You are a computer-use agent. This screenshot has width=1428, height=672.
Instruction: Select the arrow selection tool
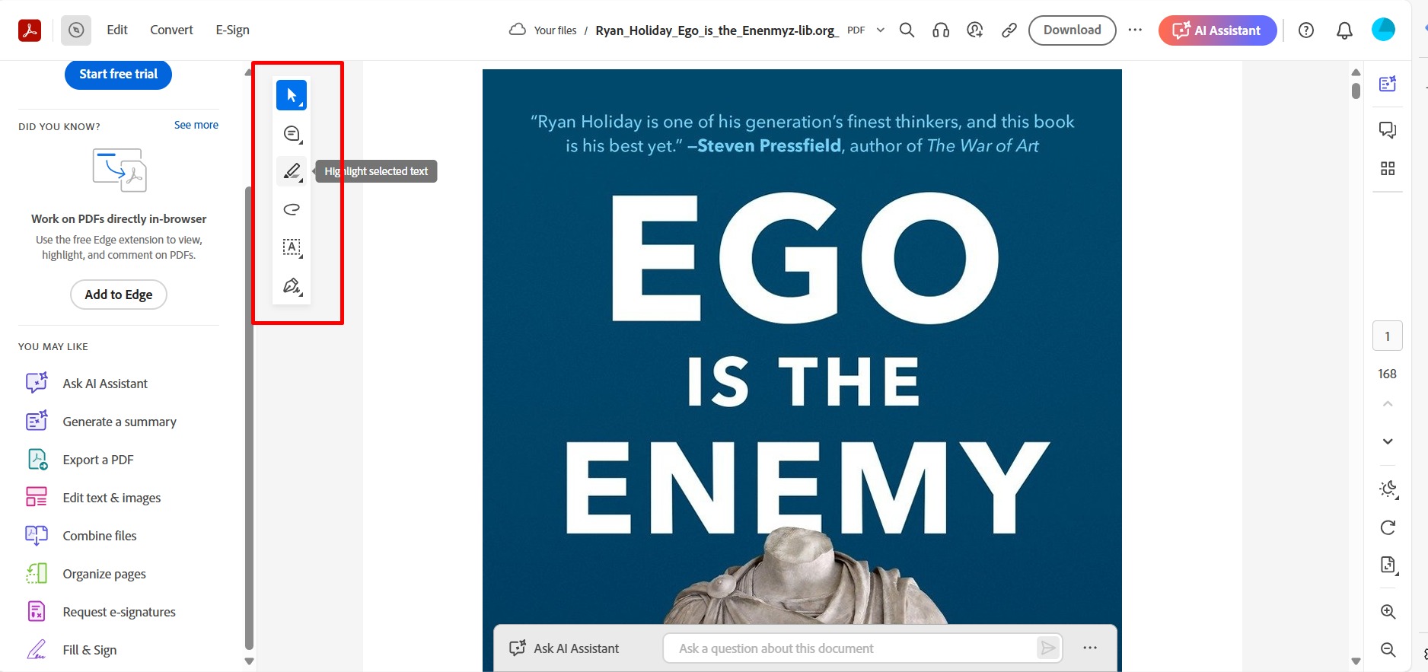click(x=292, y=95)
